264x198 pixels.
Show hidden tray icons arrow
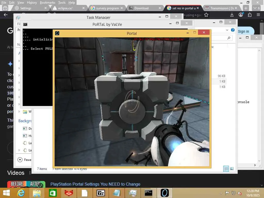[221, 193]
